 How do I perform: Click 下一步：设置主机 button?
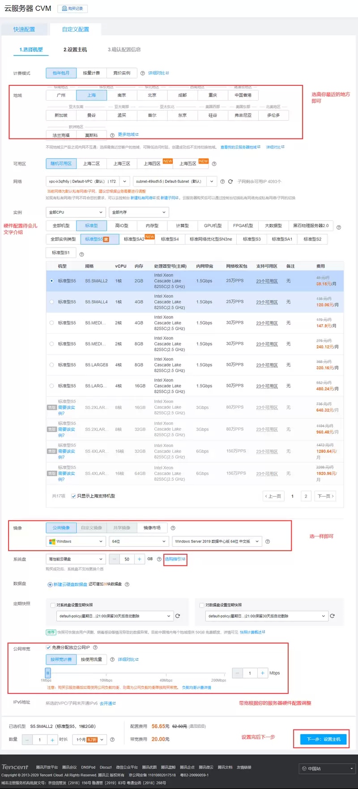324,739
